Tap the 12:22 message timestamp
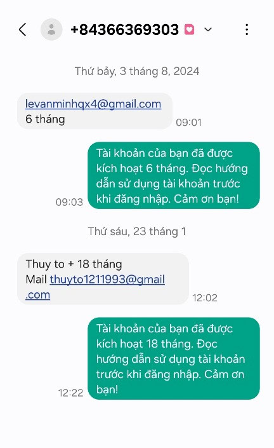The image size is (274, 448). pos(70,393)
